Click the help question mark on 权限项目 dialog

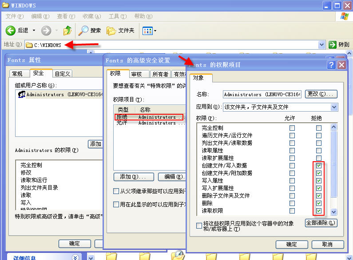click(331, 65)
